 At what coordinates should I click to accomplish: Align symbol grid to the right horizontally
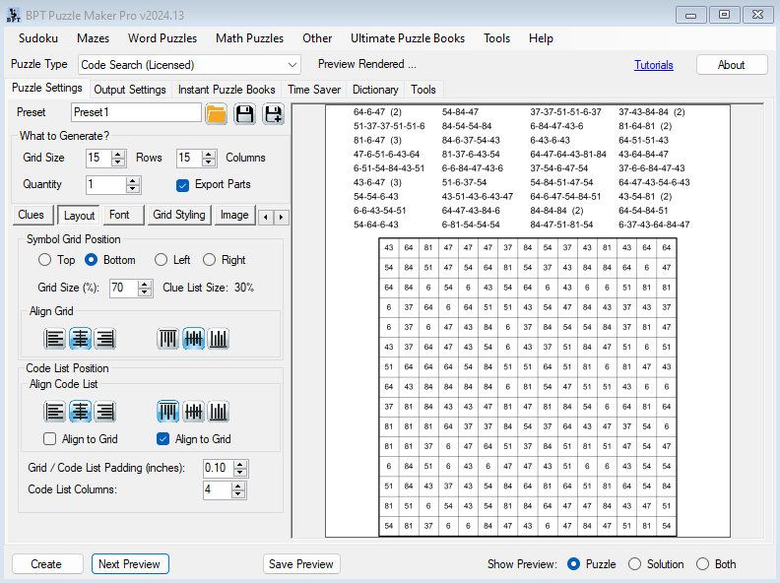[x=104, y=339]
